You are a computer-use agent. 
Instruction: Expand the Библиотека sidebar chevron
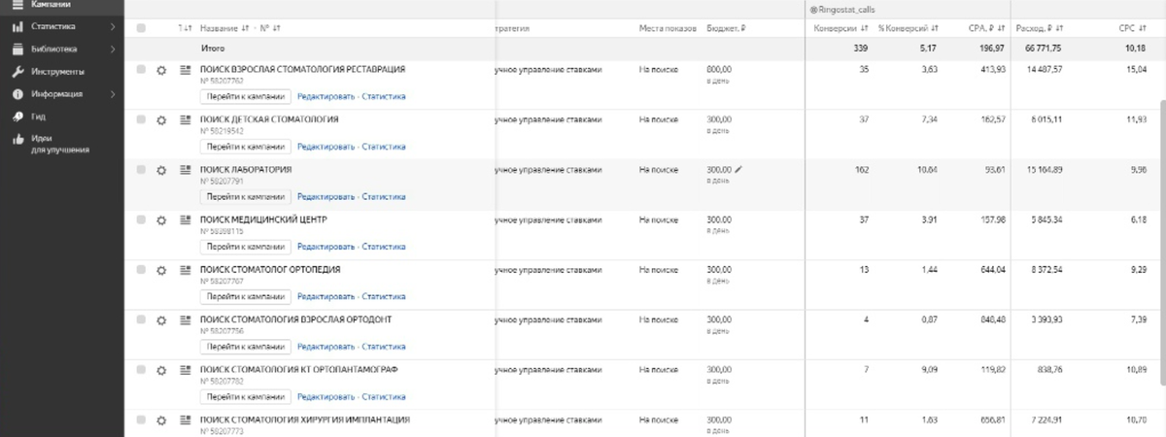coord(113,49)
